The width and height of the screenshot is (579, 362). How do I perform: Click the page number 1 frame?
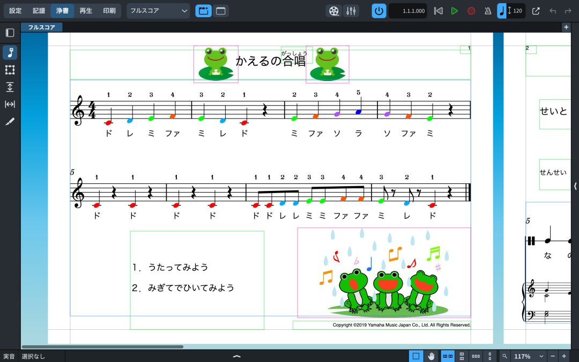pos(465,49)
